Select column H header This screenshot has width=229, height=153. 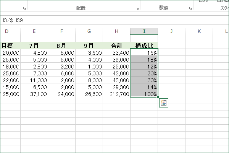coord(116,31)
